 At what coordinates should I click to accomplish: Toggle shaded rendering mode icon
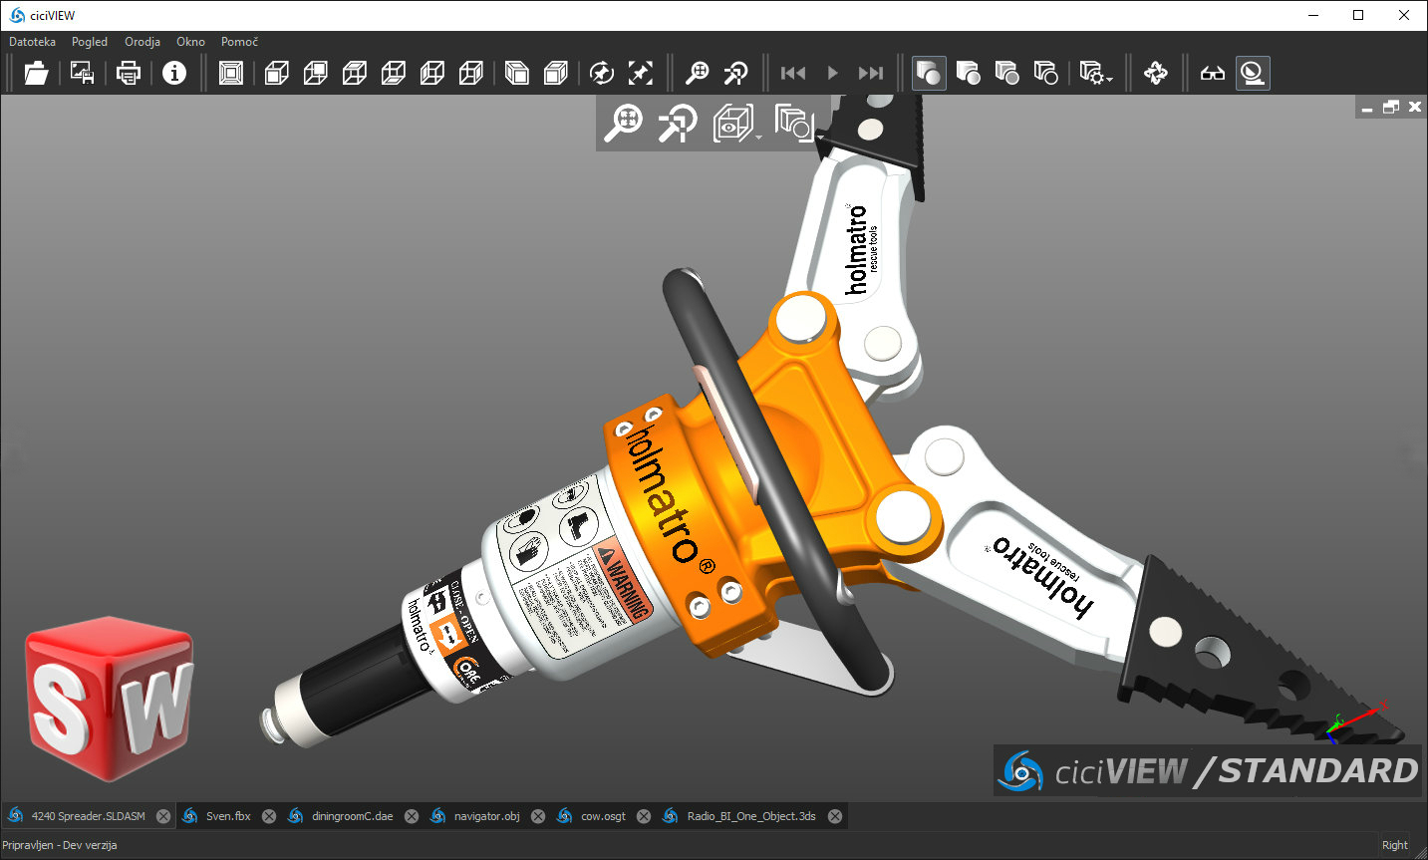929,73
